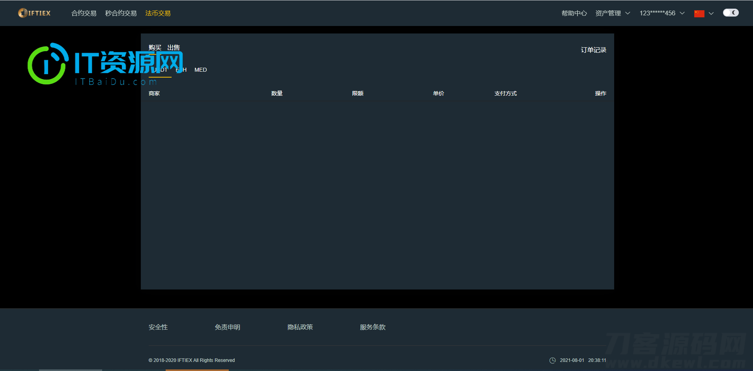The height and width of the screenshot is (371, 753).
Task: Open 帮助中心 link
Action: (x=574, y=13)
